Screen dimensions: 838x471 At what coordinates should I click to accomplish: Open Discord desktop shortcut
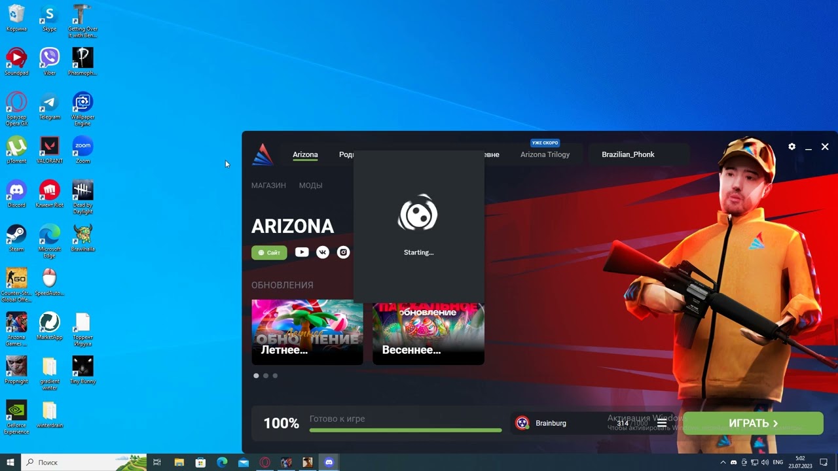pyautogui.click(x=16, y=194)
